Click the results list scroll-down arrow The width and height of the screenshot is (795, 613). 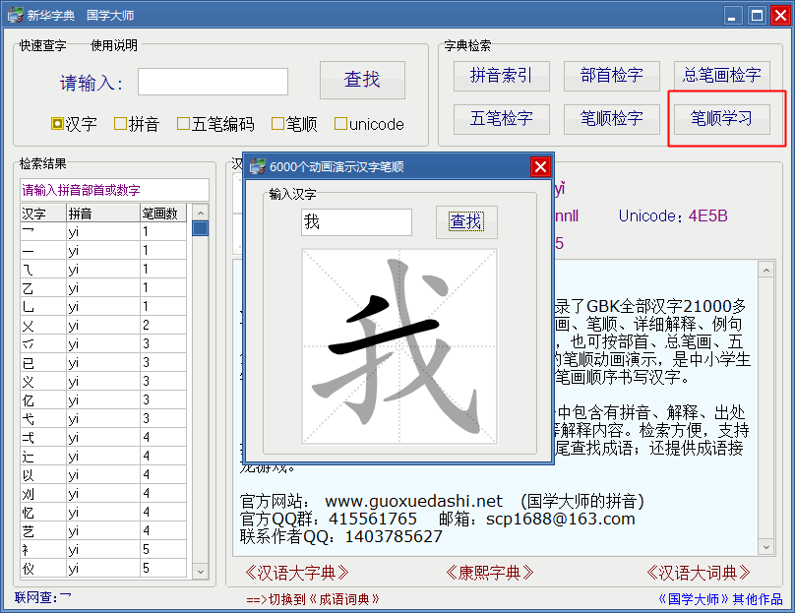(x=201, y=572)
